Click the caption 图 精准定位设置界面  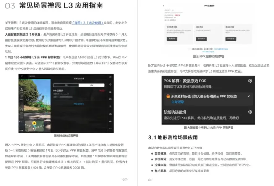pyautogui.click(x=66, y=136)
